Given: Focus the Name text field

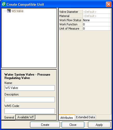Looking at the screenshot, I should [29, 88].
